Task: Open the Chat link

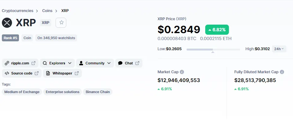Action: (129, 63)
